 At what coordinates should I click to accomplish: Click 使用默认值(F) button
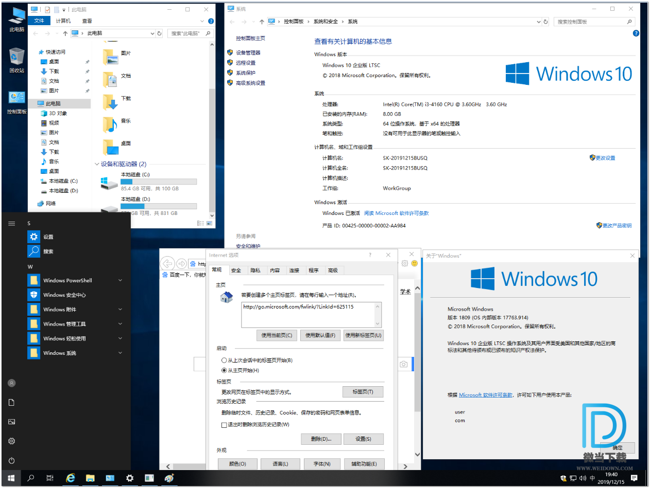(x=320, y=335)
